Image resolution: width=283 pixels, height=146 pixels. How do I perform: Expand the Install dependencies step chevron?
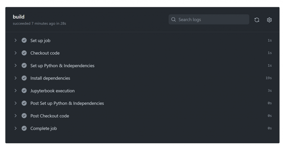(x=15, y=78)
